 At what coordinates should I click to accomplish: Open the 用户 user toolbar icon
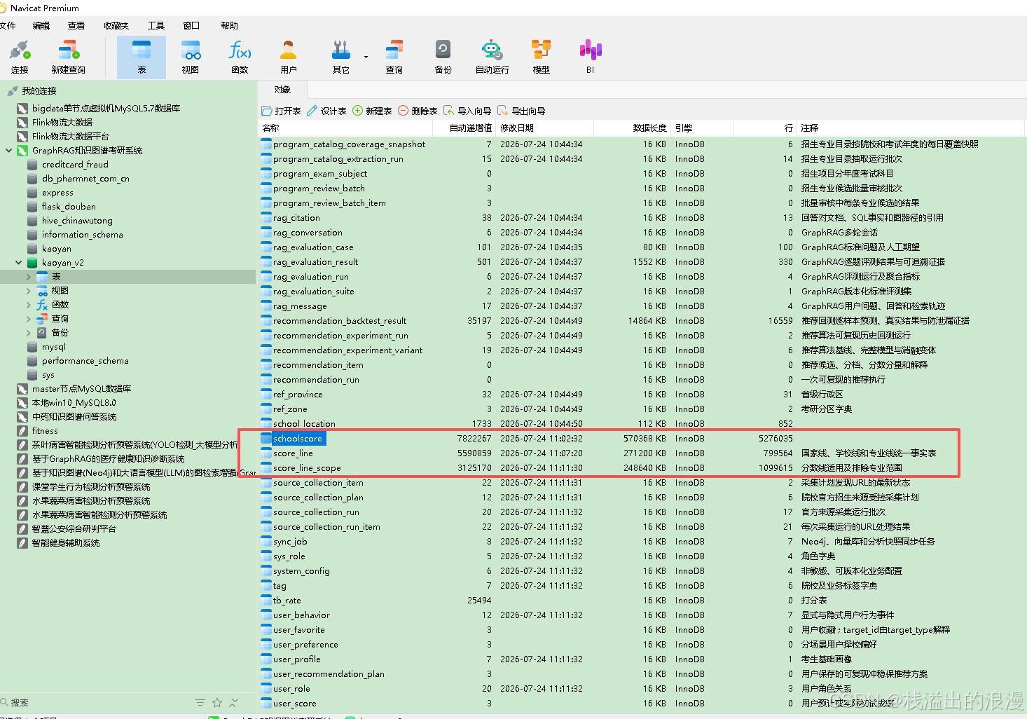coord(289,57)
